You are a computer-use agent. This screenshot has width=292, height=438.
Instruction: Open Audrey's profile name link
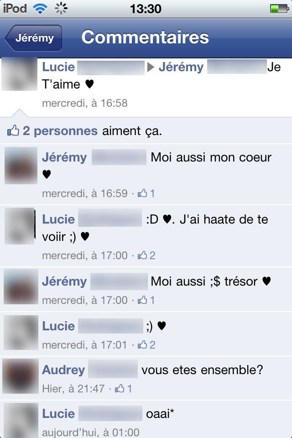[63, 370]
